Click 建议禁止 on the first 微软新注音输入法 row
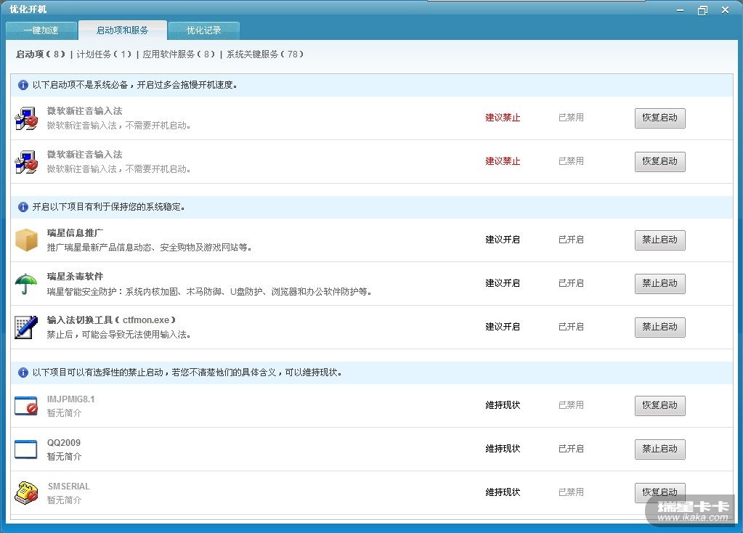 [503, 118]
